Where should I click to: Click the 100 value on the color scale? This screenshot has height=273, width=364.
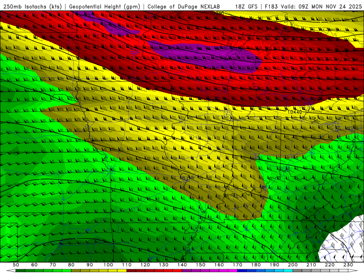point(108,265)
